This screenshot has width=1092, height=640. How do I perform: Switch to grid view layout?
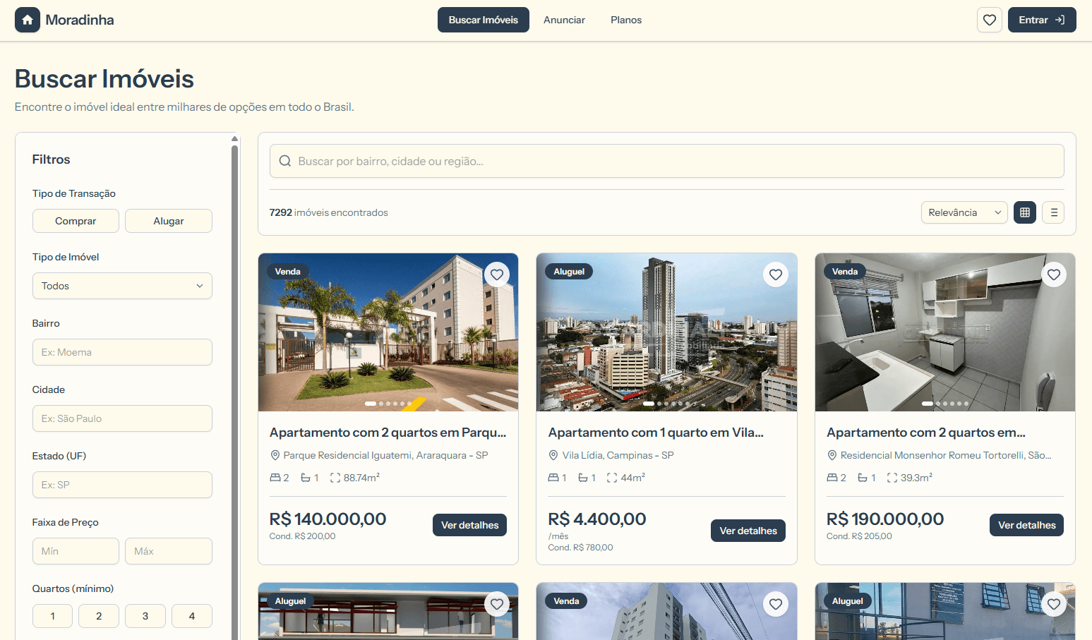click(1025, 212)
